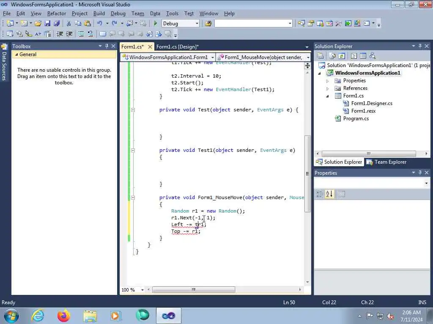Select Form1.resx in Solution Explorer
Screen dimensions: 433x324
363,111
